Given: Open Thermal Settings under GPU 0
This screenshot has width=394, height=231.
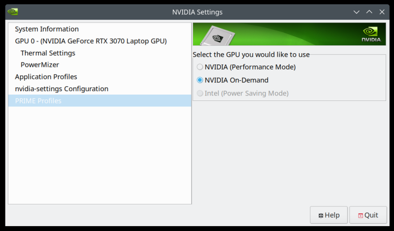Looking at the screenshot, I should coord(48,53).
